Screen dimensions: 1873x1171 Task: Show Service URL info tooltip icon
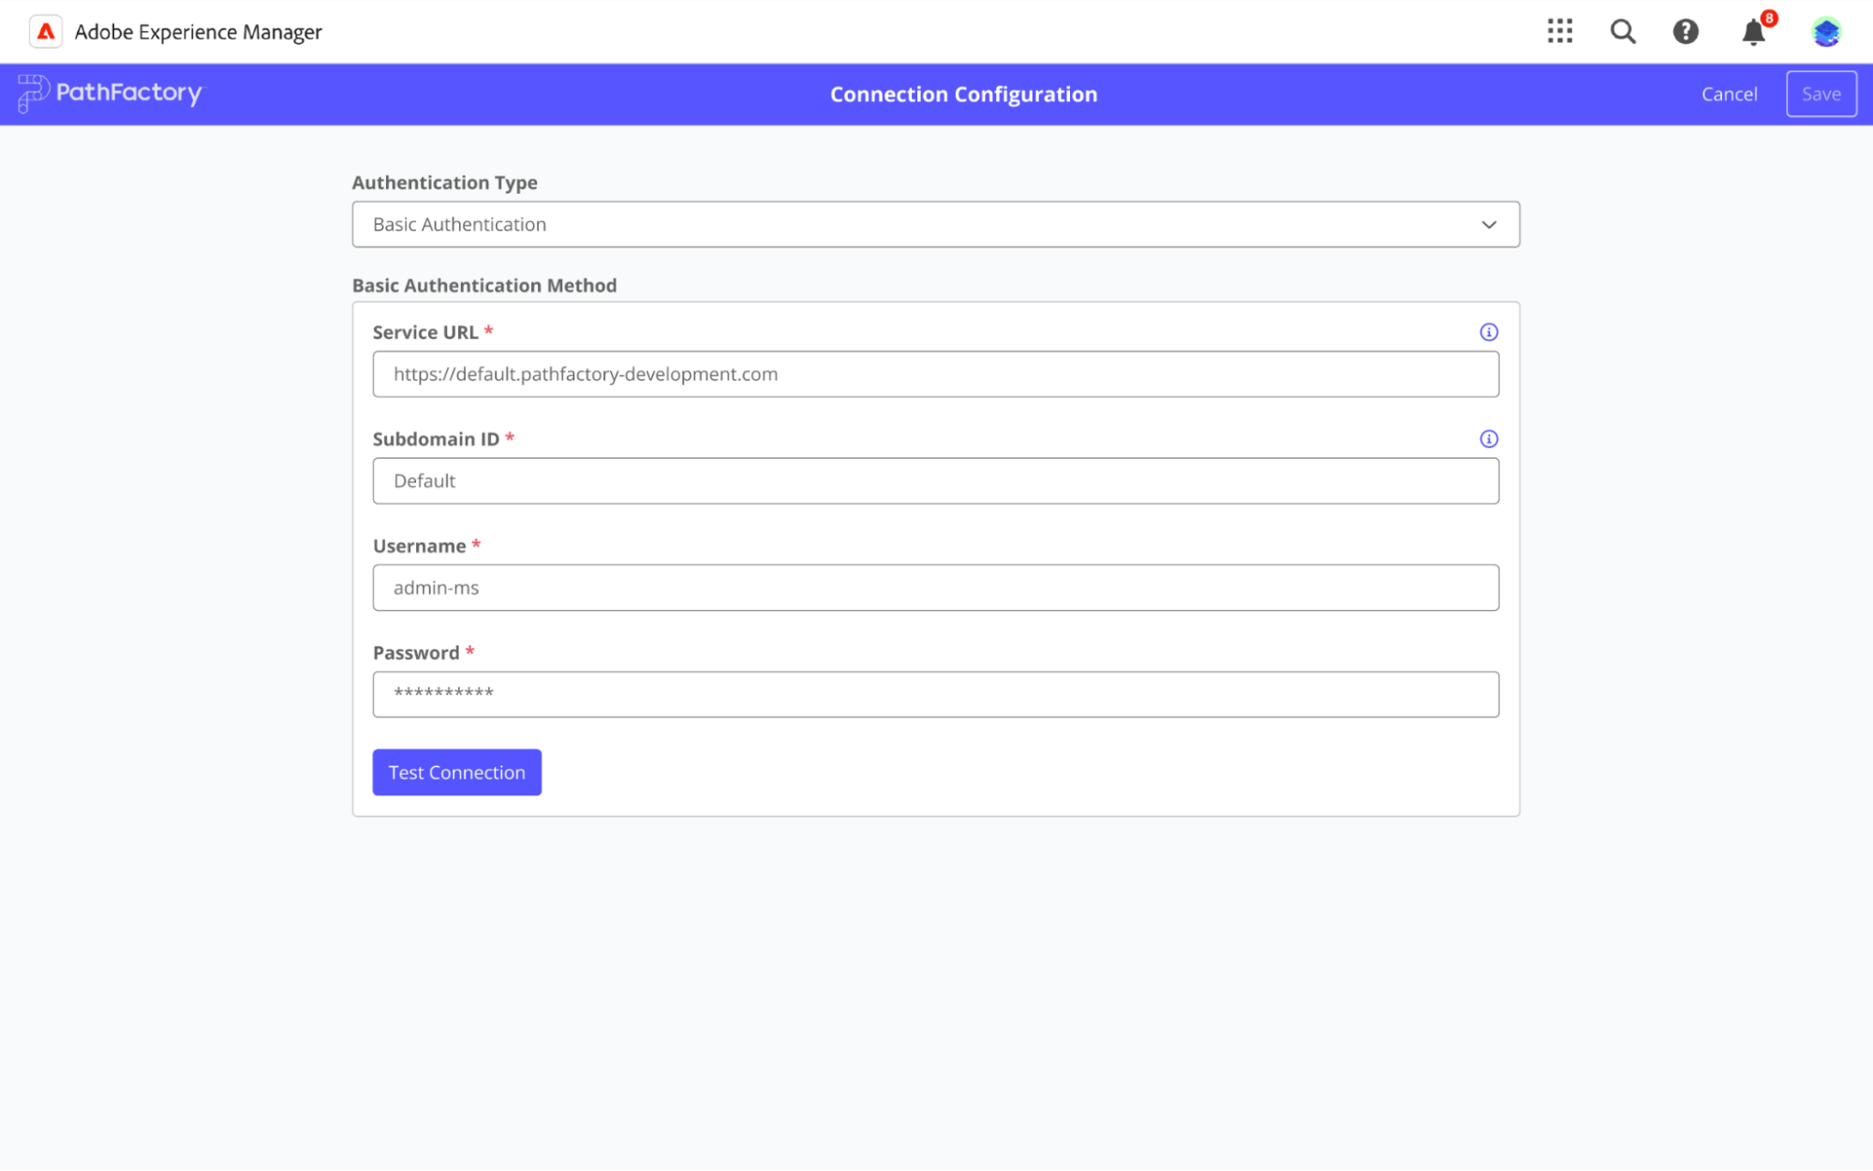1489,332
